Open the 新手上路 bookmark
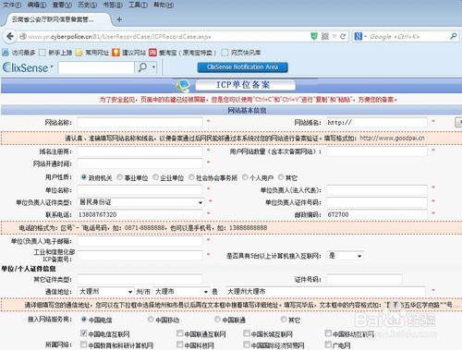 [55, 53]
